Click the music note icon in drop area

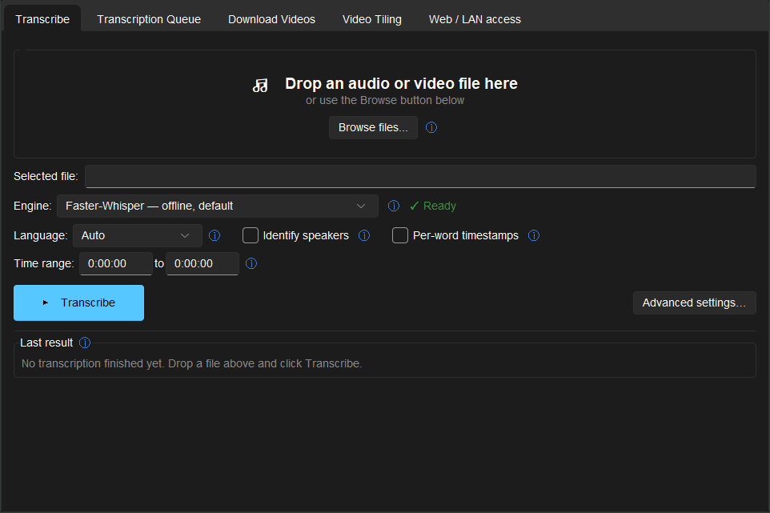pyautogui.click(x=260, y=86)
